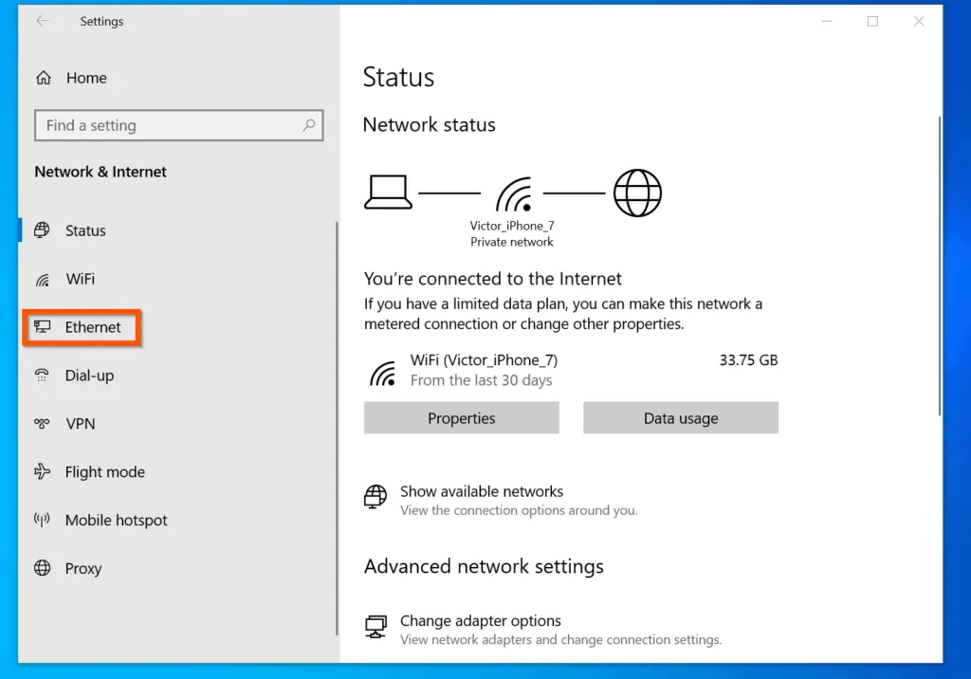Click the monitor icon beside Change adapter options

376,625
